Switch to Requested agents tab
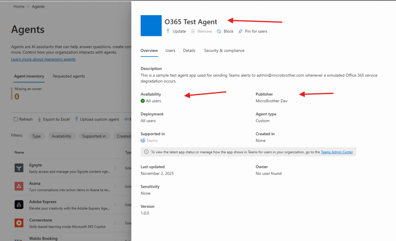Image resolution: width=396 pixels, height=241 pixels. click(69, 76)
